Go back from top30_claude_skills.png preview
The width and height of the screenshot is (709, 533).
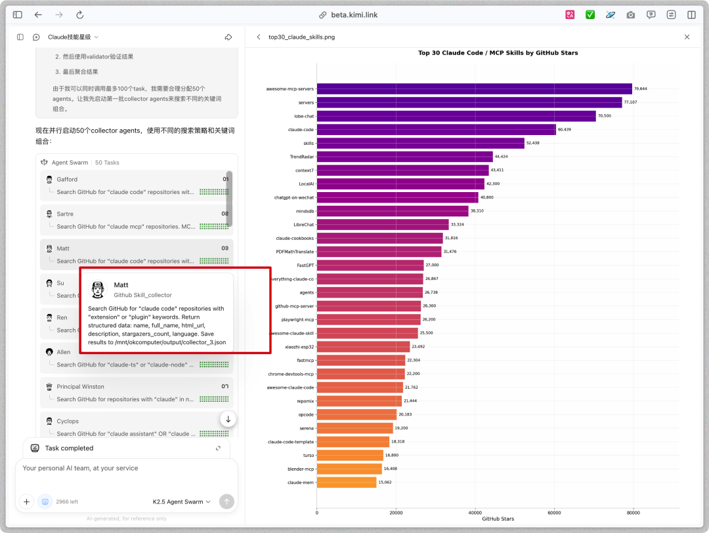click(x=259, y=37)
